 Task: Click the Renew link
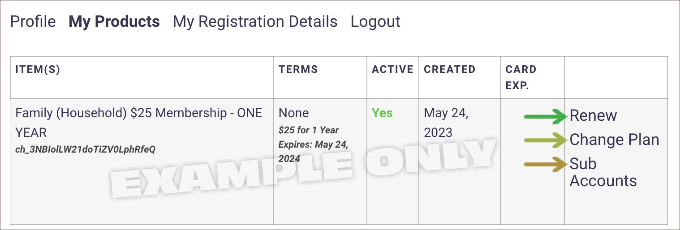pyautogui.click(x=593, y=116)
